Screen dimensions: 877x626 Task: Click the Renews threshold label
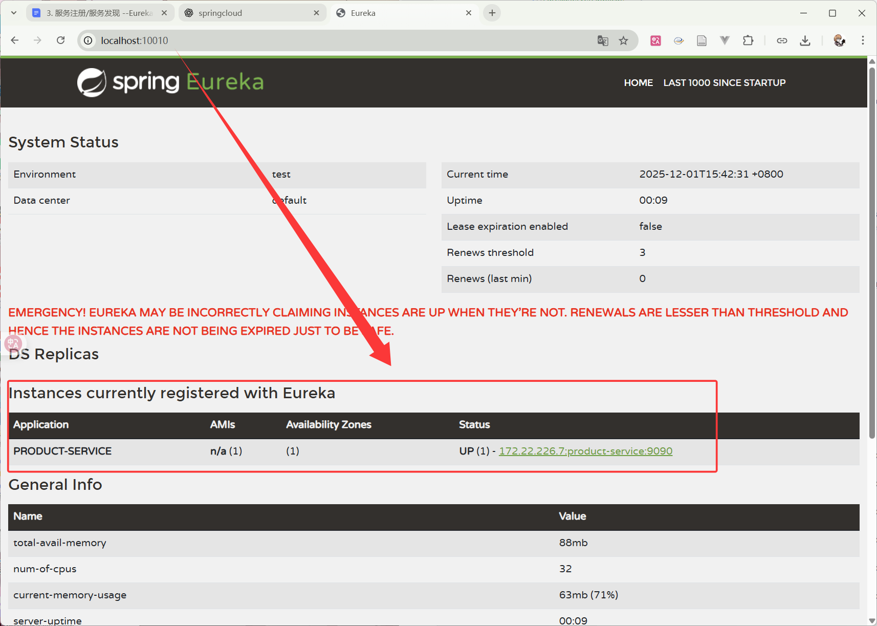490,252
